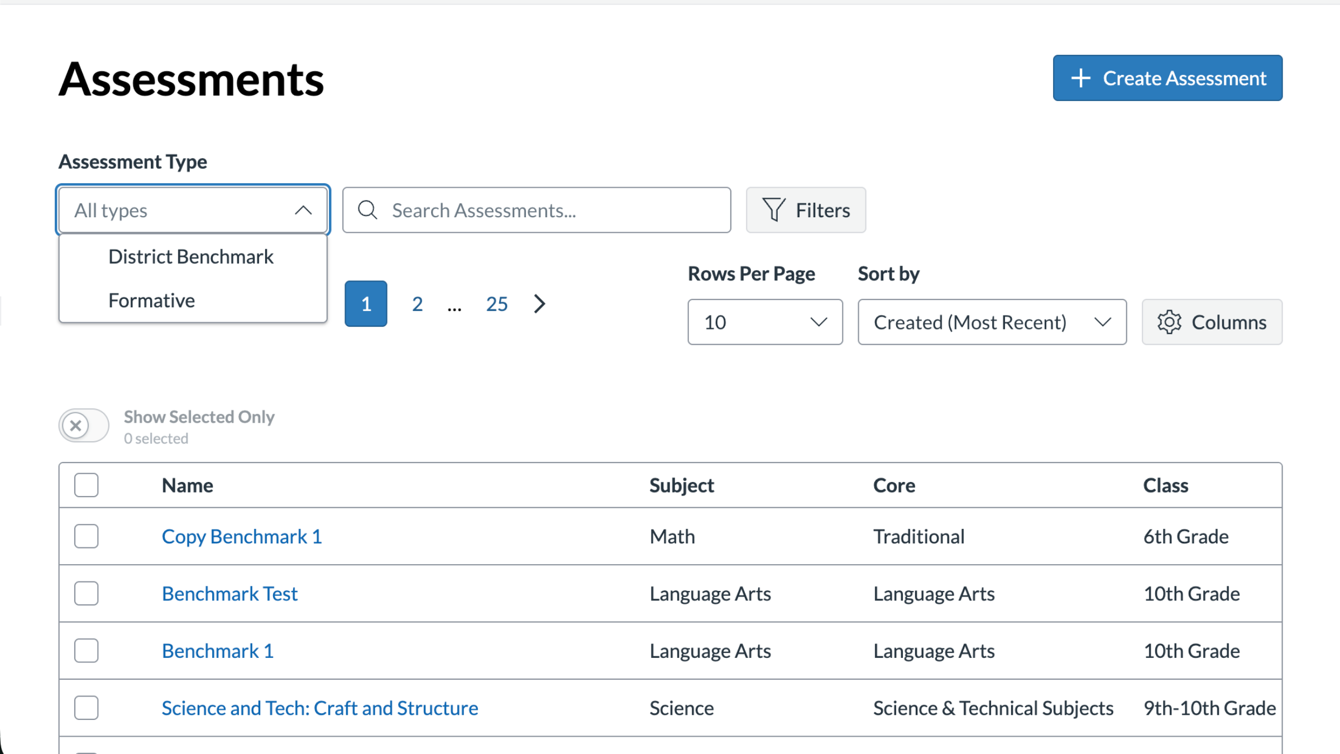Jump to page 25 of results
Viewport: 1340px width, 754px height.
tap(496, 304)
